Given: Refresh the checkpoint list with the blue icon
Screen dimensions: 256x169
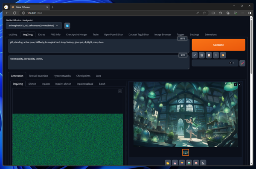Looking at the screenshot, I should [x=67, y=26].
